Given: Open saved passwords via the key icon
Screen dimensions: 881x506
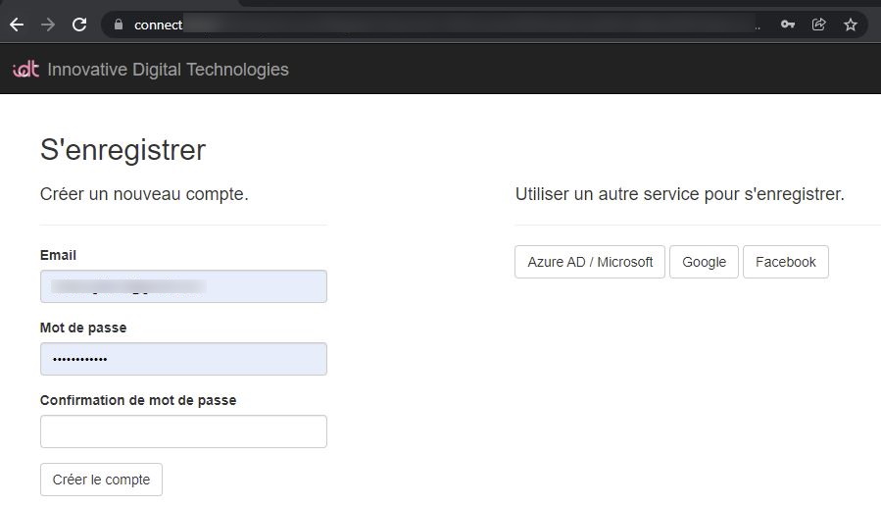Looking at the screenshot, I should [787, 25].
